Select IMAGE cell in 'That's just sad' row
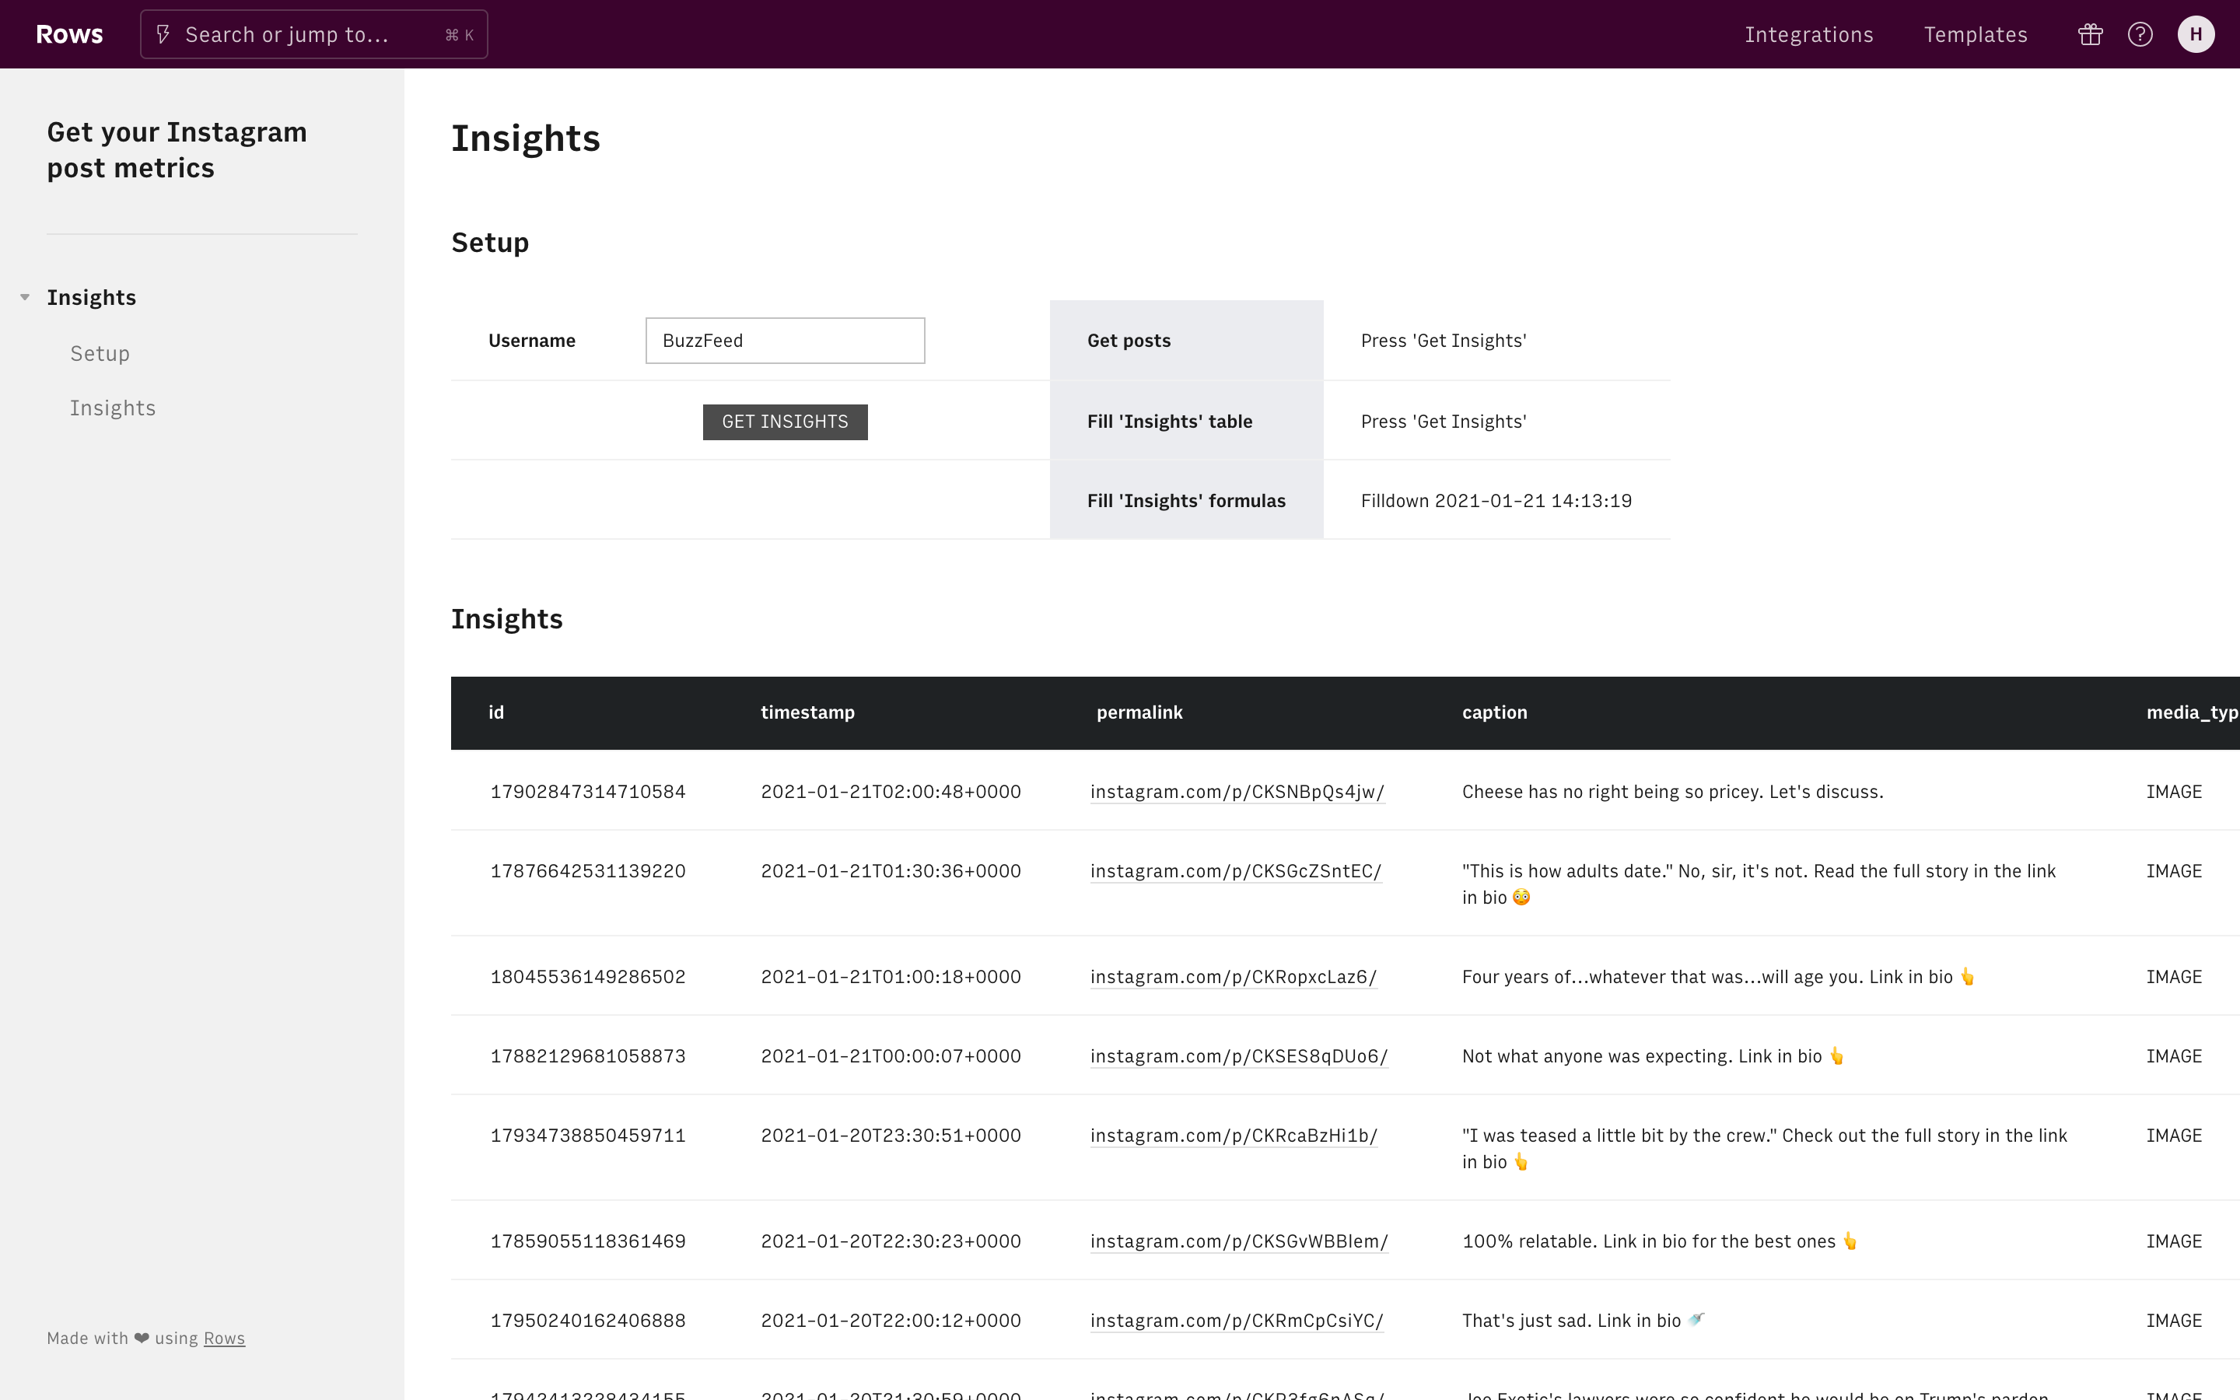This screenshot has width=2240, height=1400. [x=2173, y=1321]
